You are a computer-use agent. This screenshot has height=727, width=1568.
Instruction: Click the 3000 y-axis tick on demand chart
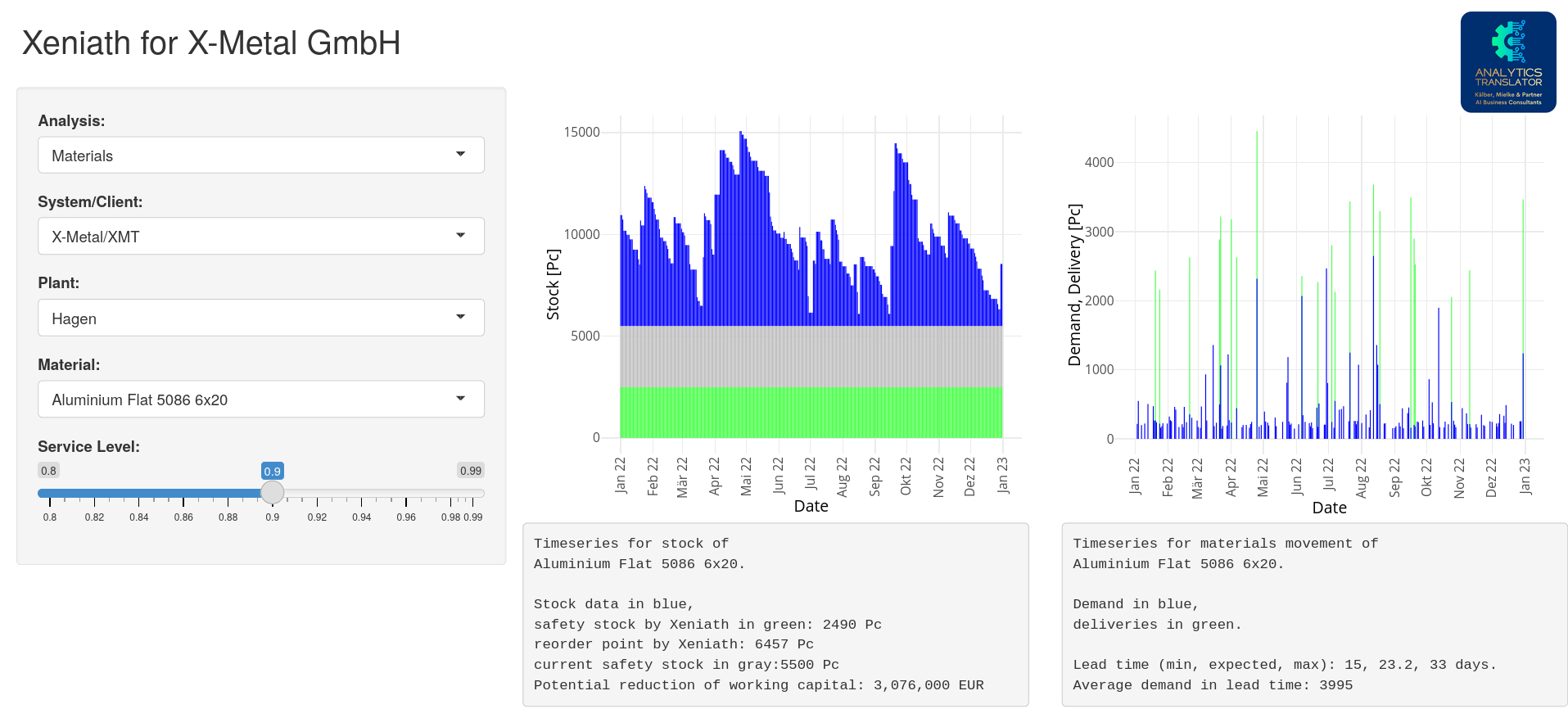pyautogui.click(x=1100, y=233)
